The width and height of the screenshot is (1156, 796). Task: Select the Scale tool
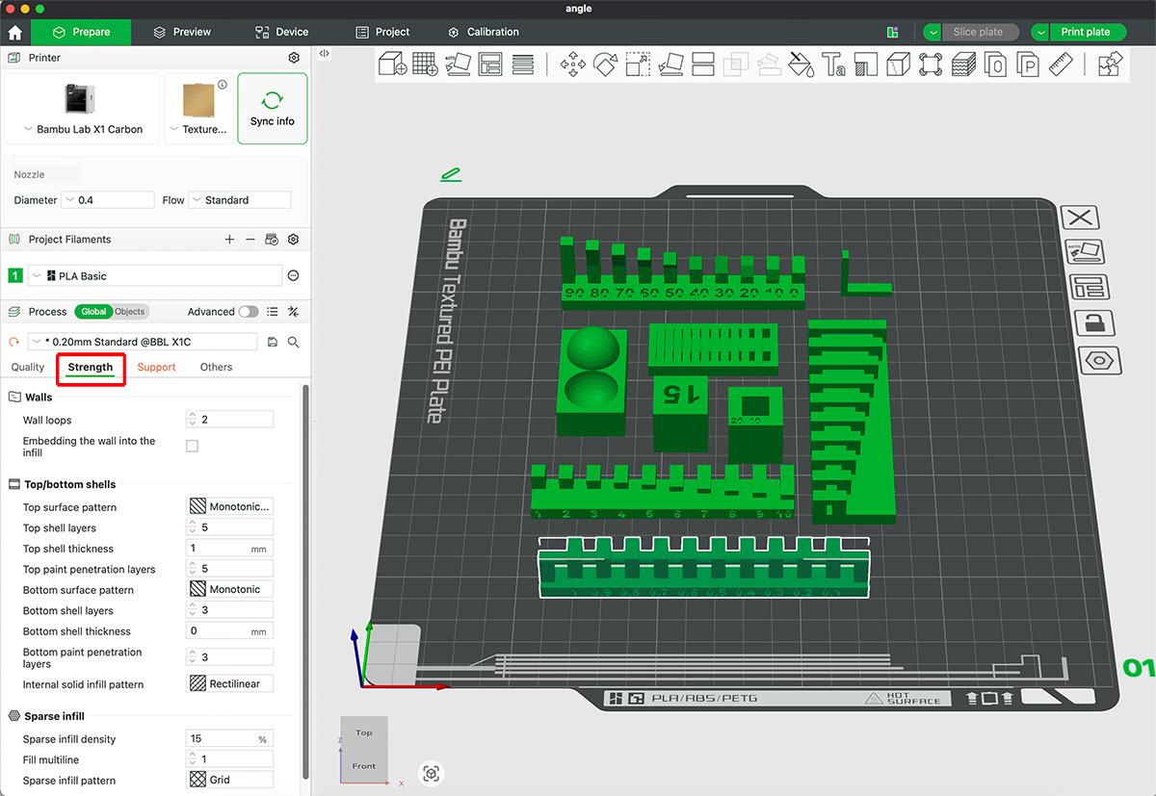[x=636, y=64]
